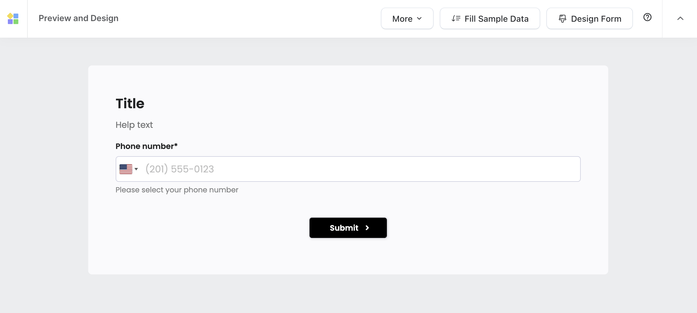Click the US flag icon
The width and height of the screenshot is (697, 313).
point(126,169)
